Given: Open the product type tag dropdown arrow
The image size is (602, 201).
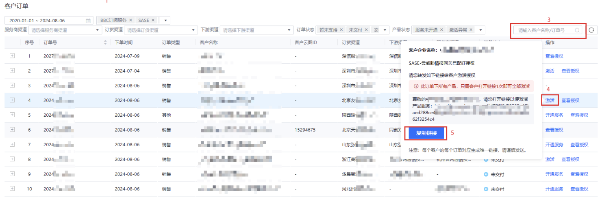Looking at the screenshot, I should [x=165, y=20].
